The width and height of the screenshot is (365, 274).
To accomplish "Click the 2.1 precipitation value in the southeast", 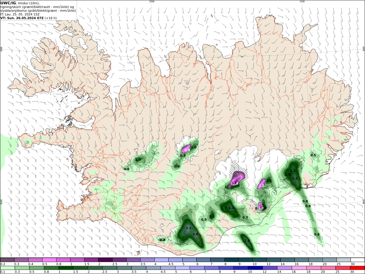I will pyautogui.click(x=293, y=171).
